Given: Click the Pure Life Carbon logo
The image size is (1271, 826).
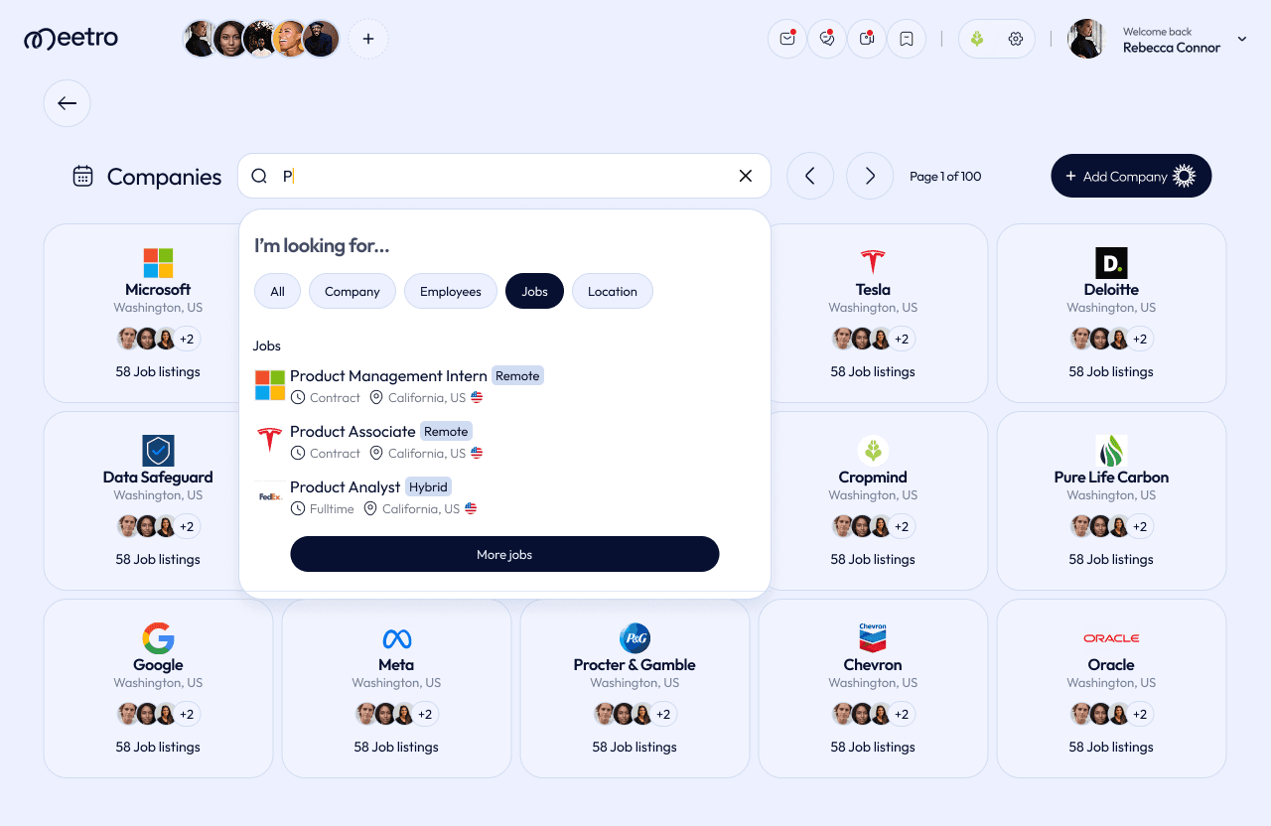Looking at the screenshot, I should tap(1111, 451).
